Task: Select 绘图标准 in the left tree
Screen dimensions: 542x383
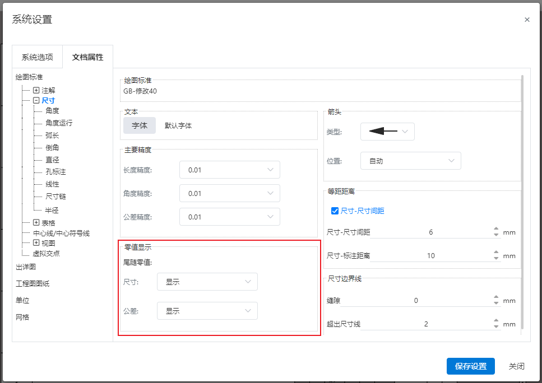Action: 29,77
